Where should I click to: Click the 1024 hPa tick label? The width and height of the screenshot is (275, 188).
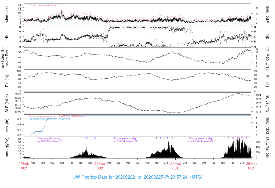coord(258,95)
